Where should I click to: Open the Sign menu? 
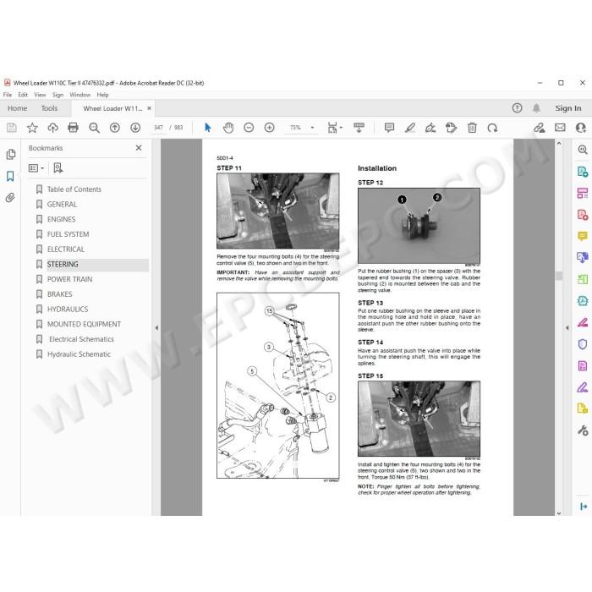pyautogui.click(x=58, y=95)
